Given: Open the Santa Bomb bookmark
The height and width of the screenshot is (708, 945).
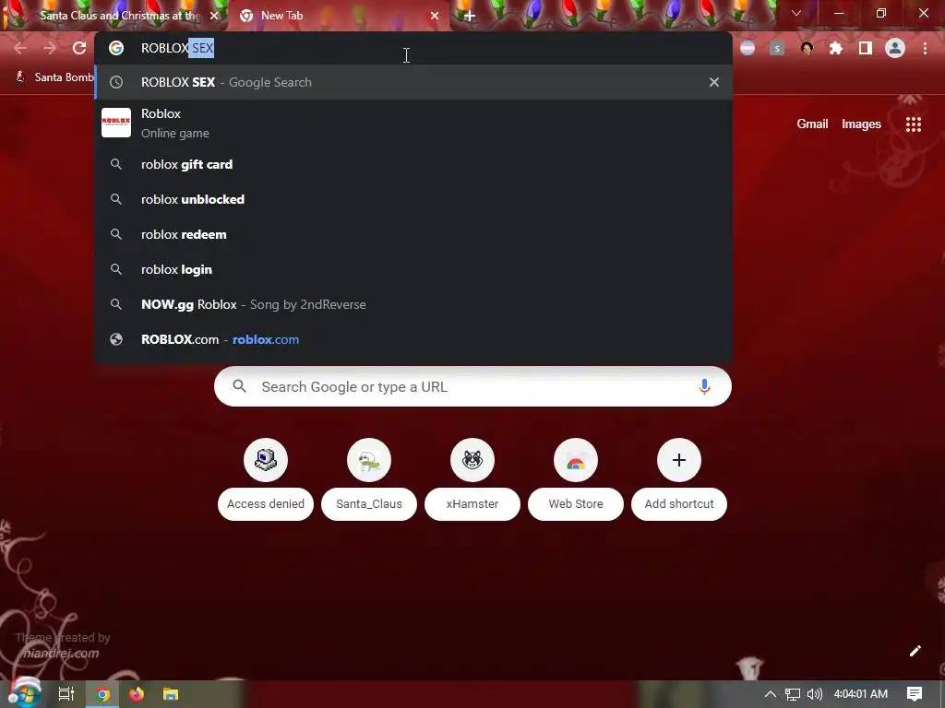Looking at the screenshot, I should [54, 77].
